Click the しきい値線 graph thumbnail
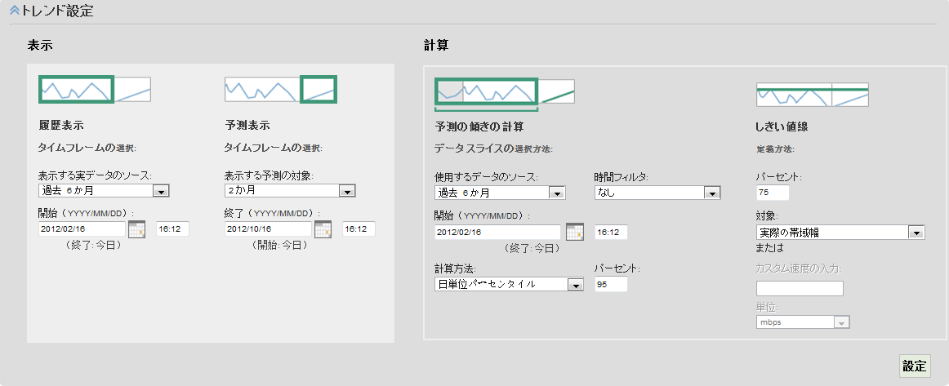 point(812,94)
